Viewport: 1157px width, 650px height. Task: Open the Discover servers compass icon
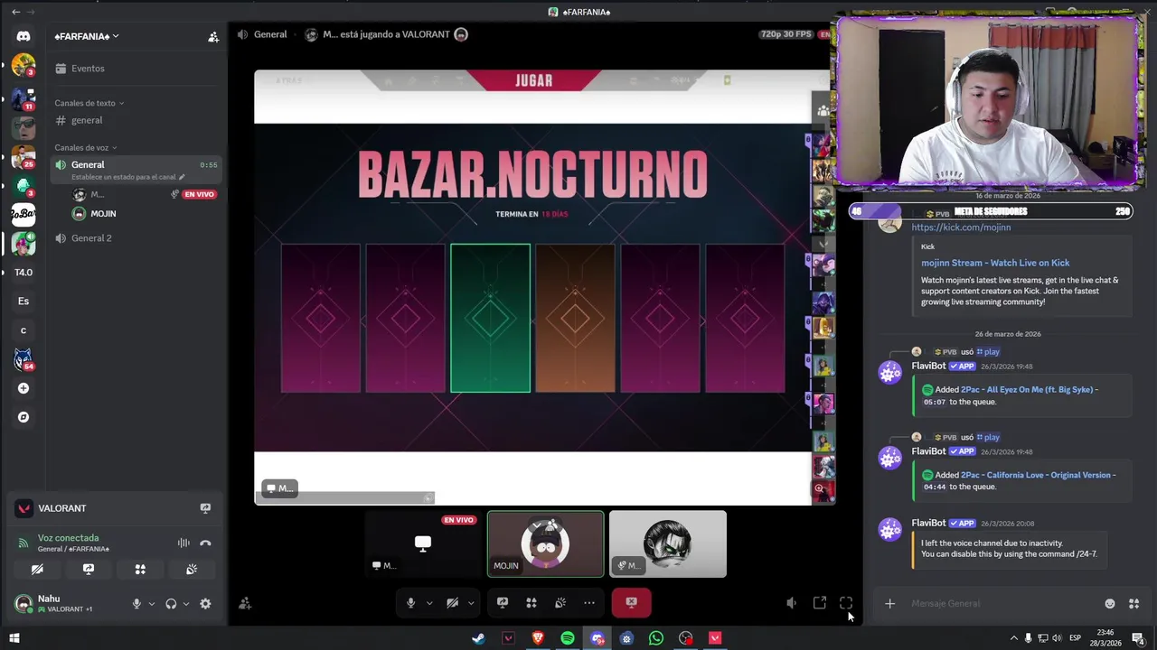tap(24, 417)
